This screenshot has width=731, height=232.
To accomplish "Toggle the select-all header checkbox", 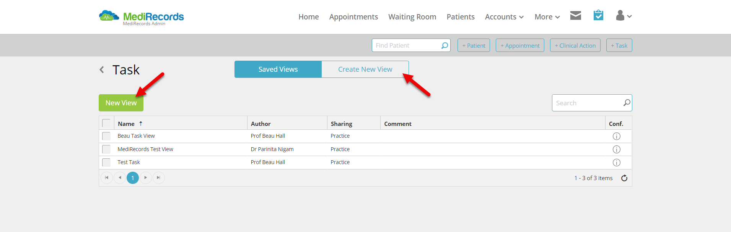I will [106, 123].
